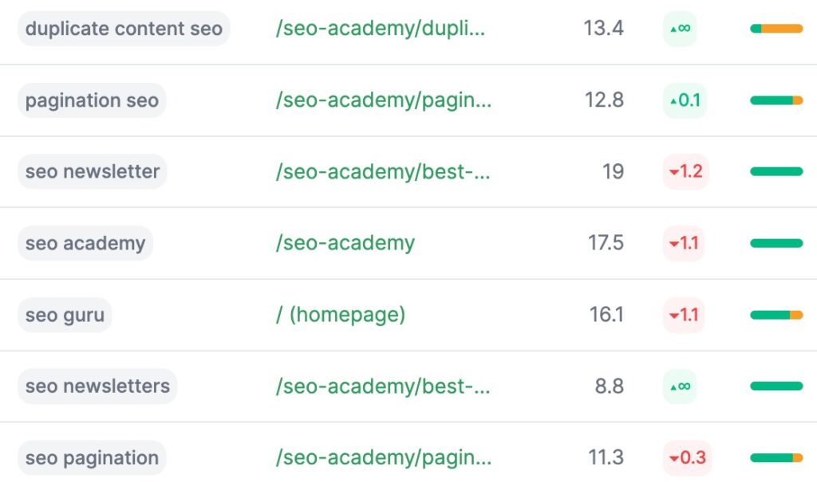Image resolution: width=817 pixels, height=482 pixels.
Task: Click the position value 17.5 beside seo academy
Action: pyautogui.click(x=606, y=243)
